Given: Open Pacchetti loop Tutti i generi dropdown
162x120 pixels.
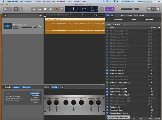Looking at the screenshot, I should [140, 15].
